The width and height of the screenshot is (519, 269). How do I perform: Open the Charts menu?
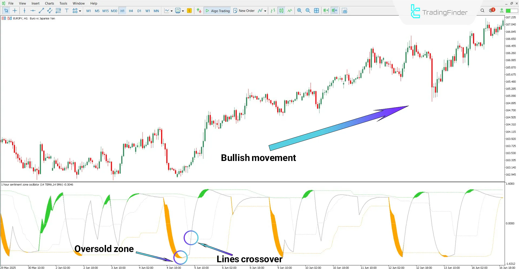(49, 3)
